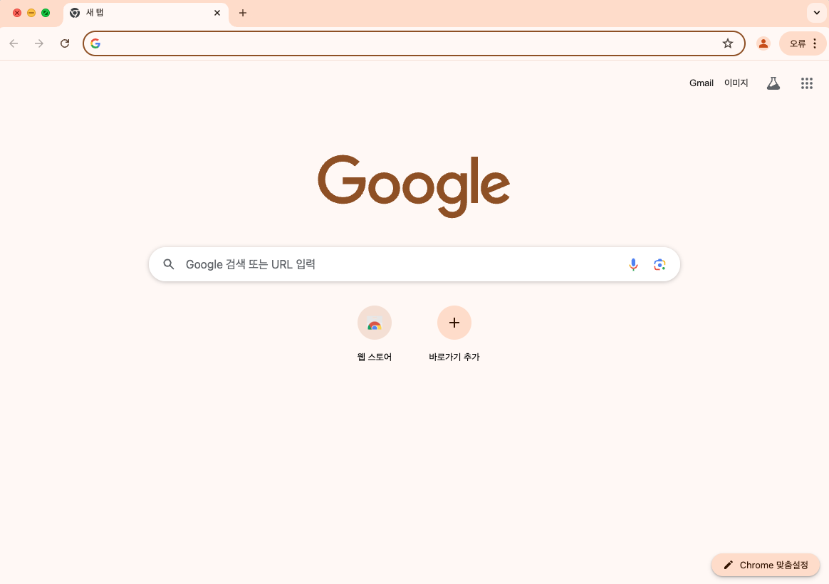Reload the page
The width and height of the screenshot is (829, 584).
[x=65, y=43]
